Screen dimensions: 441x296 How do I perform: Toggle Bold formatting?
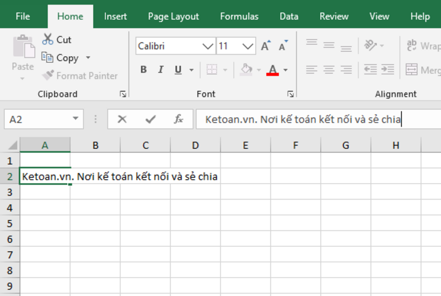[x=143, y=69]
